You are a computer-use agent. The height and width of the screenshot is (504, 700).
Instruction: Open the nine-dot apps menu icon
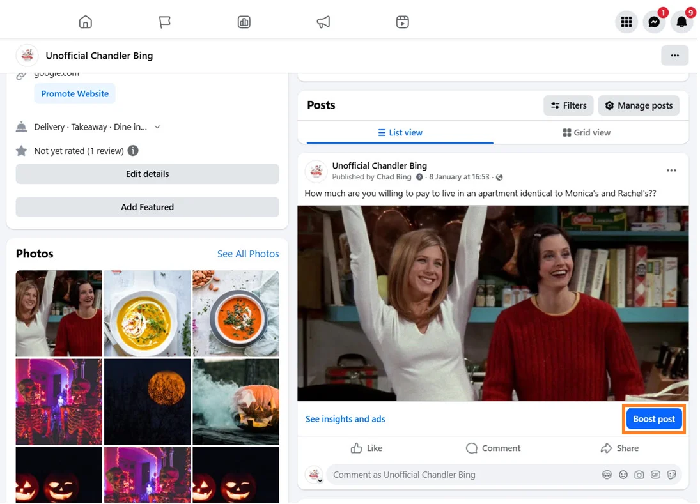(626, 22)
